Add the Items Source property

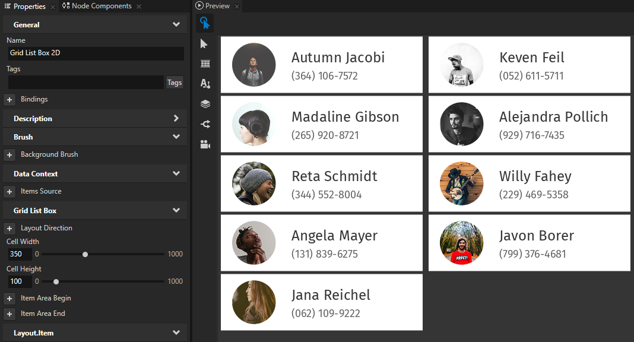[9, 192]
